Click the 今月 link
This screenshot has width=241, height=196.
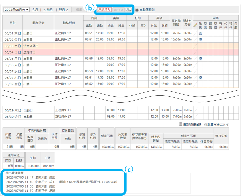(x=35, y=10)
